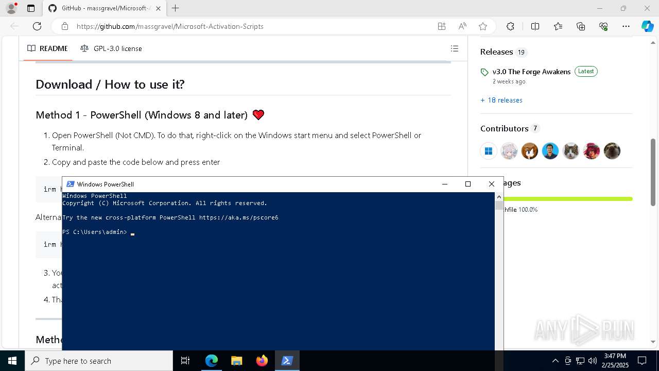Viewport: 659px width, 371px height.
Task: Open the Collections icon
Action: coord(581,26)
